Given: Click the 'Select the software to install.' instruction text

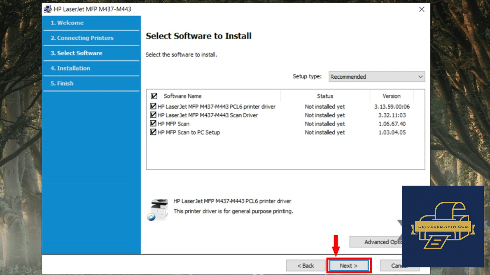Looking at the screenshot, I should tap(181, 55).
